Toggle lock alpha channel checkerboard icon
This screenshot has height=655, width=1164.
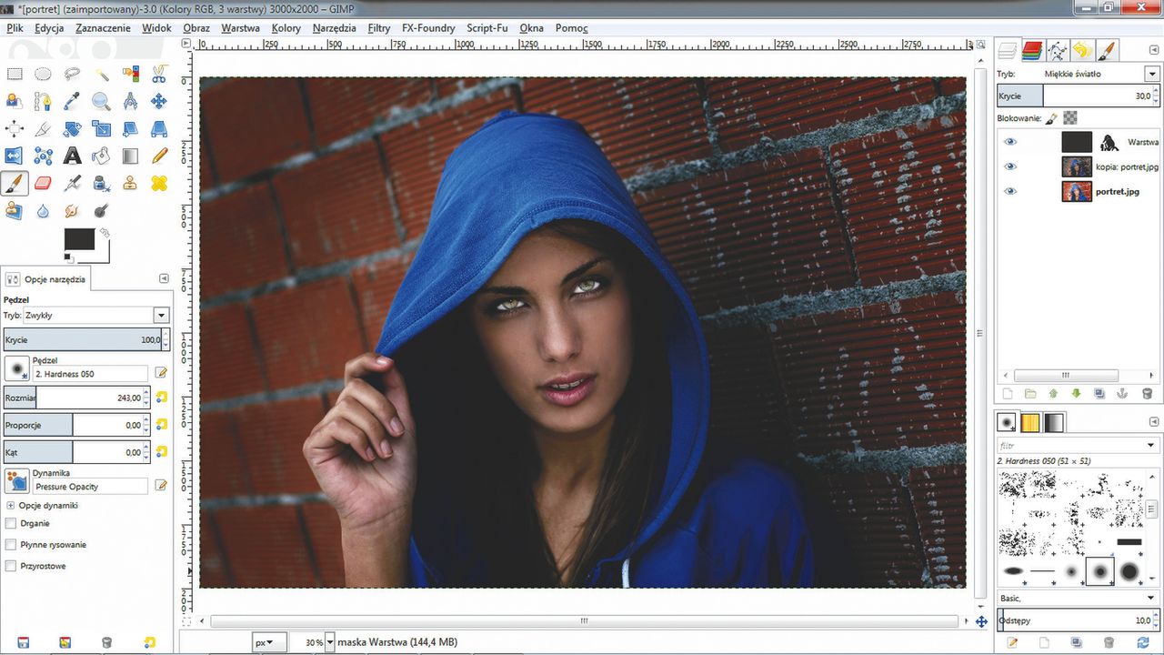(x=1070, y=117)
